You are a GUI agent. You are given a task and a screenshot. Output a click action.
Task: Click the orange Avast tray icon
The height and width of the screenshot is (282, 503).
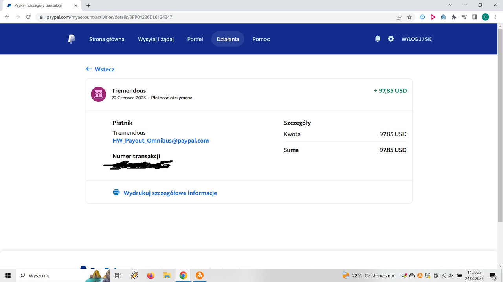click(x=420, y=275)
